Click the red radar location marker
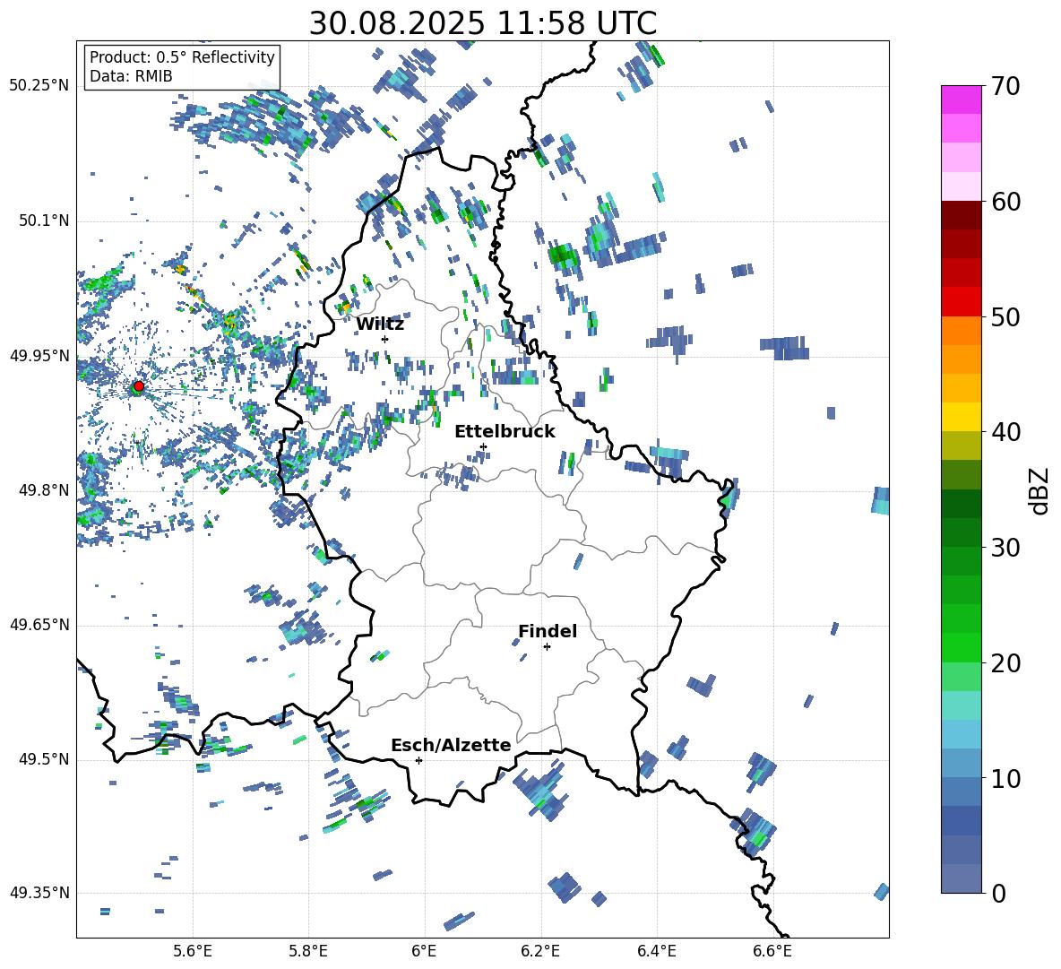 139,386
